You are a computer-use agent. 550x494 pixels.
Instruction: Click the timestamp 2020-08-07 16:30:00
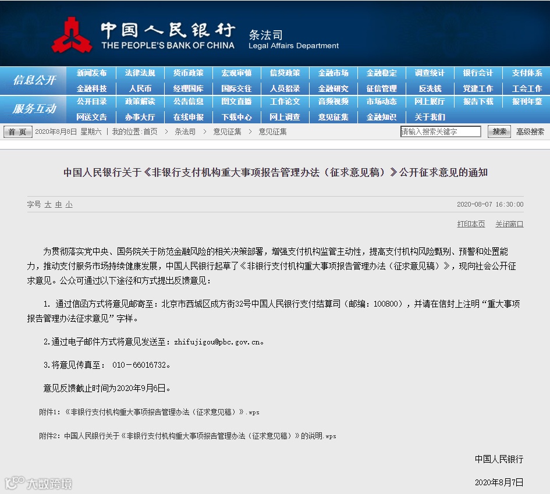coord(490,204)
